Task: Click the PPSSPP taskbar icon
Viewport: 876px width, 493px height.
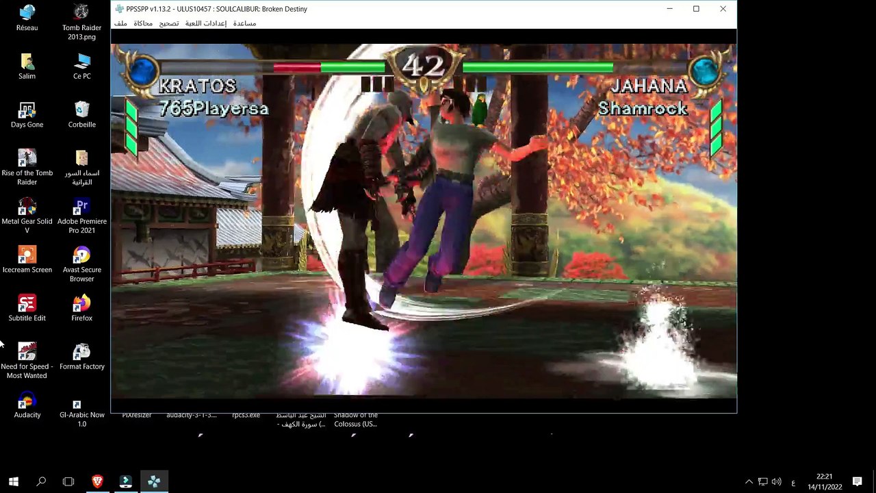Action: pyautogui.click(x=154, y=482)
